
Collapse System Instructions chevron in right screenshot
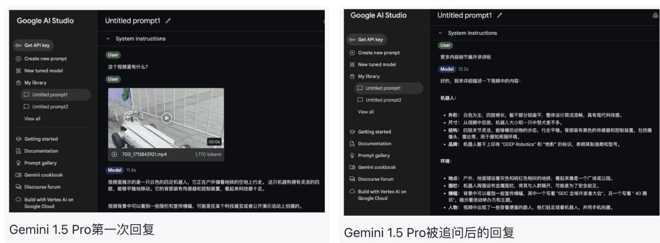[x=439, y=33]
